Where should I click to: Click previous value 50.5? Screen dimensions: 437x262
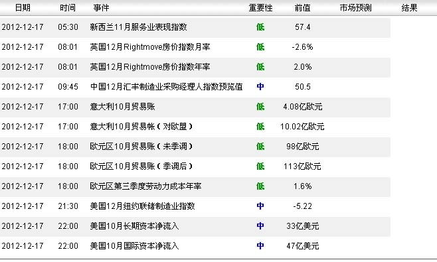click(302, 87)
